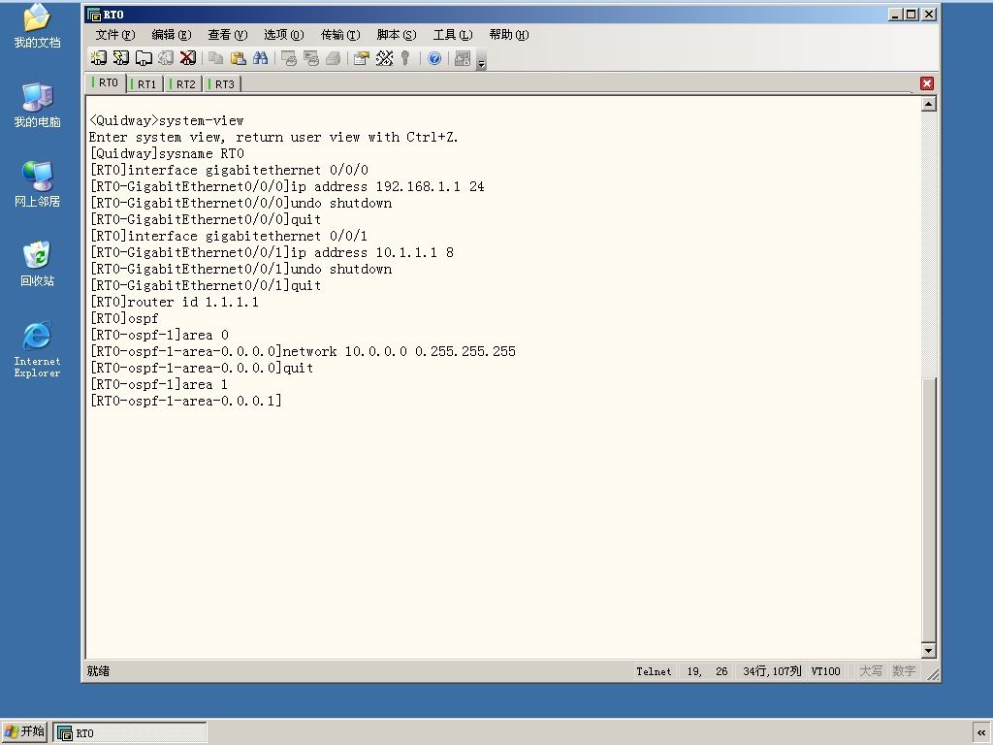Screen dimensions: 993x745
Task: Switch to the RT1 session tab
Action: pos(145,83)
